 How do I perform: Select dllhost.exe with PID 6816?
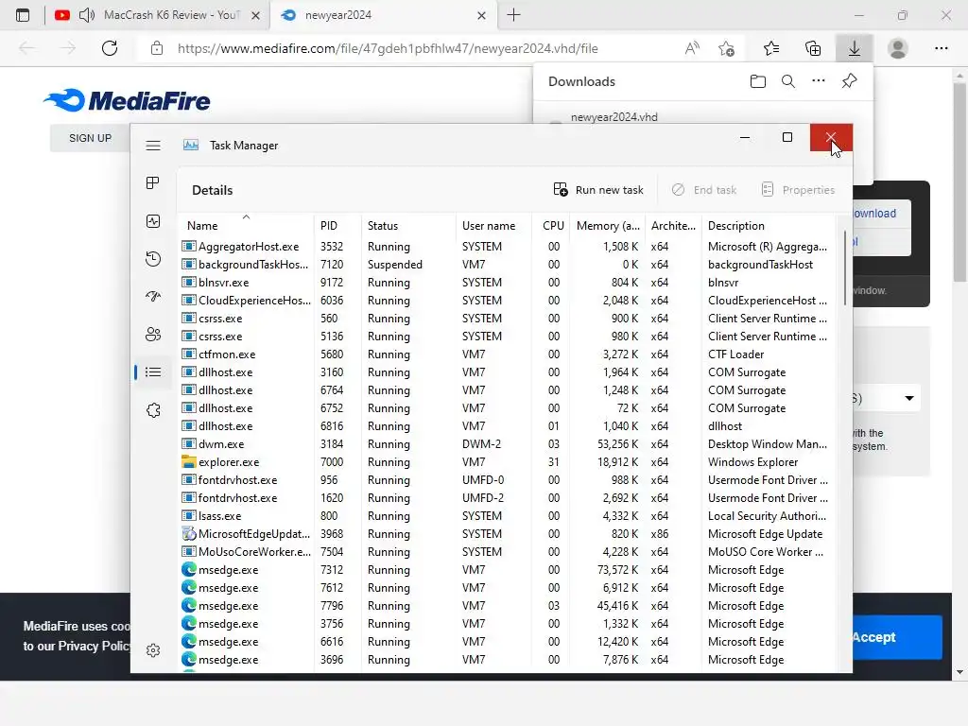[x=507, y=426]
